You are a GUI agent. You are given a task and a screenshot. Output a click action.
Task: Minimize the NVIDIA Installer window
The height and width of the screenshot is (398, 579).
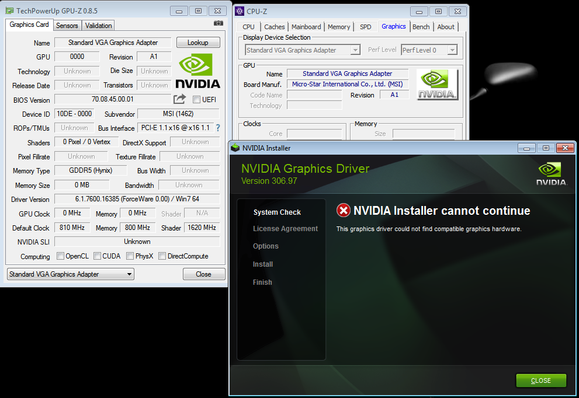(526, 148)
